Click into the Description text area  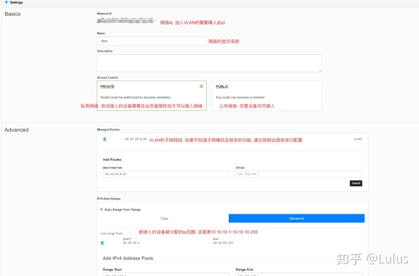tap(210, 63)
